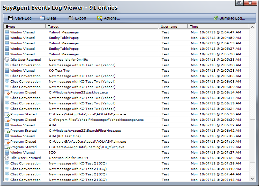Click Program Closed icon for taskhost.exe row
The height and width of the screenshot is (186, 259).
[x=7, y=93]
